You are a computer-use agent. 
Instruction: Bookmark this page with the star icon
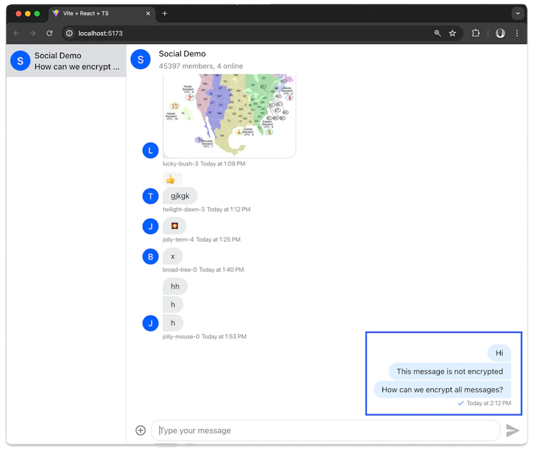[x=453, y=33]
